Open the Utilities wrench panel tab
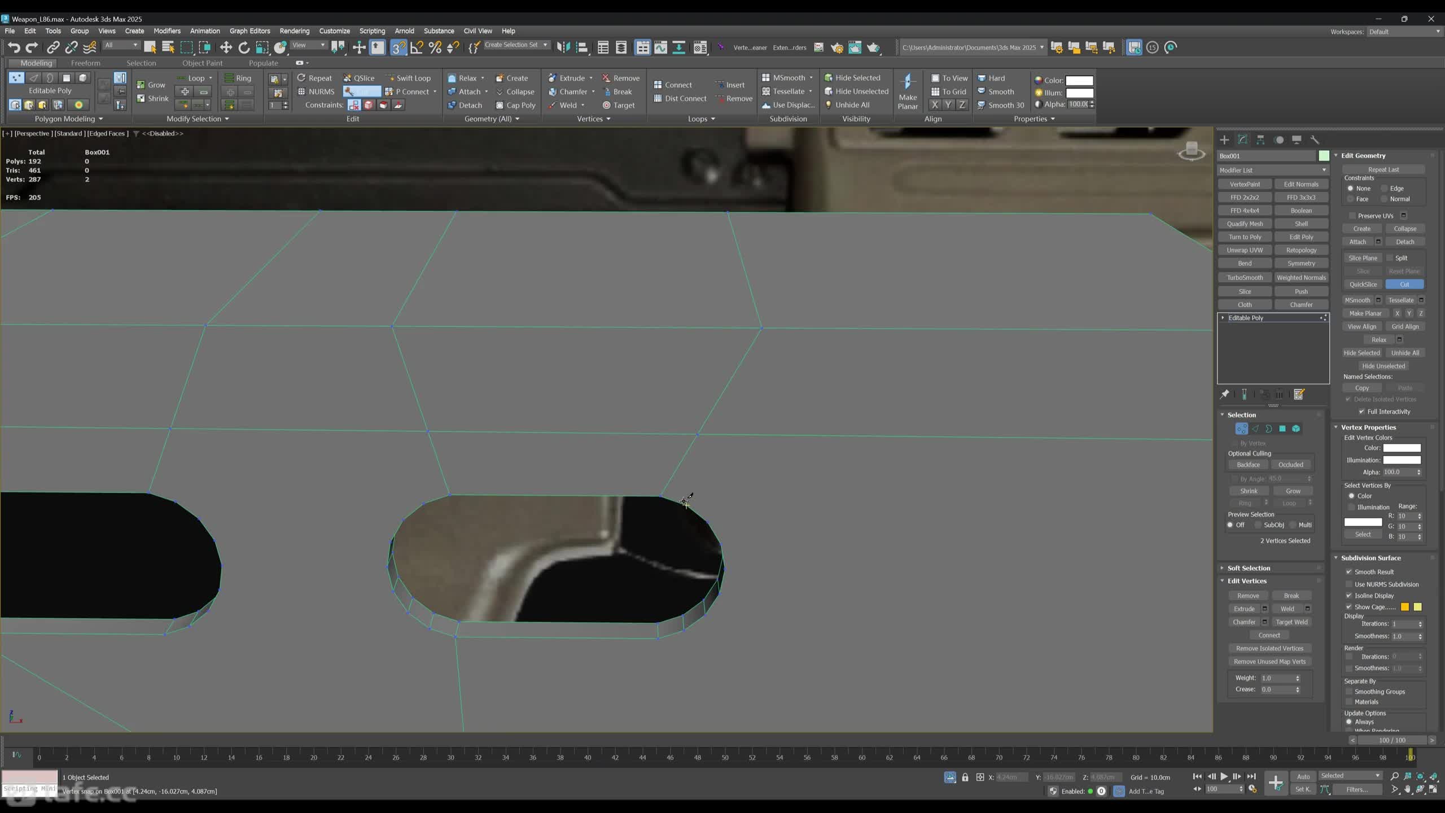The width and height of the screenshot is (1445, 813). tap(1315, 139)
